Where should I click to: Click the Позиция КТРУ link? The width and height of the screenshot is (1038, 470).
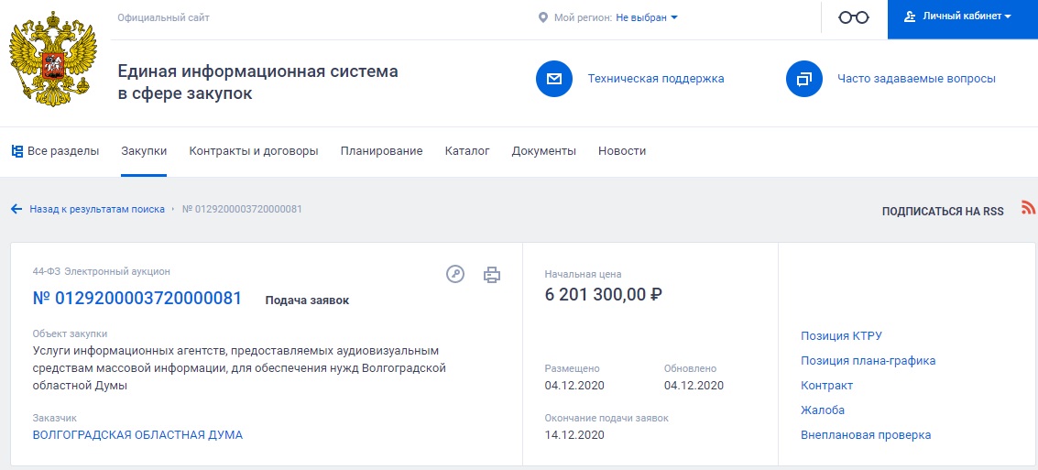pyautogui.click(x=841, y=336)
